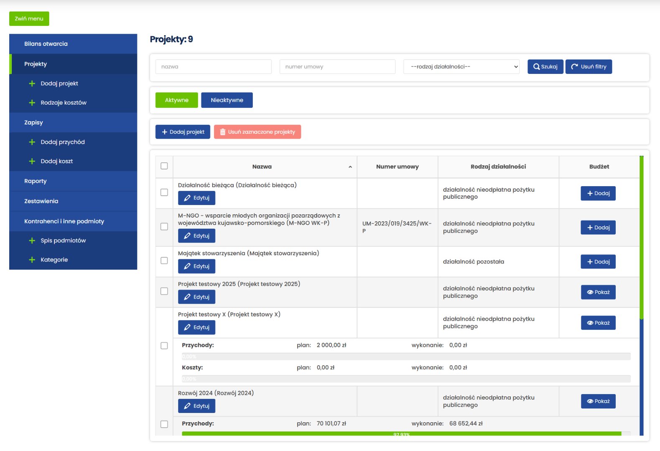The height and width of the screenshot is (451, 660).
Task: Focus the numer umowy search field
Action: tap(337, 67)
